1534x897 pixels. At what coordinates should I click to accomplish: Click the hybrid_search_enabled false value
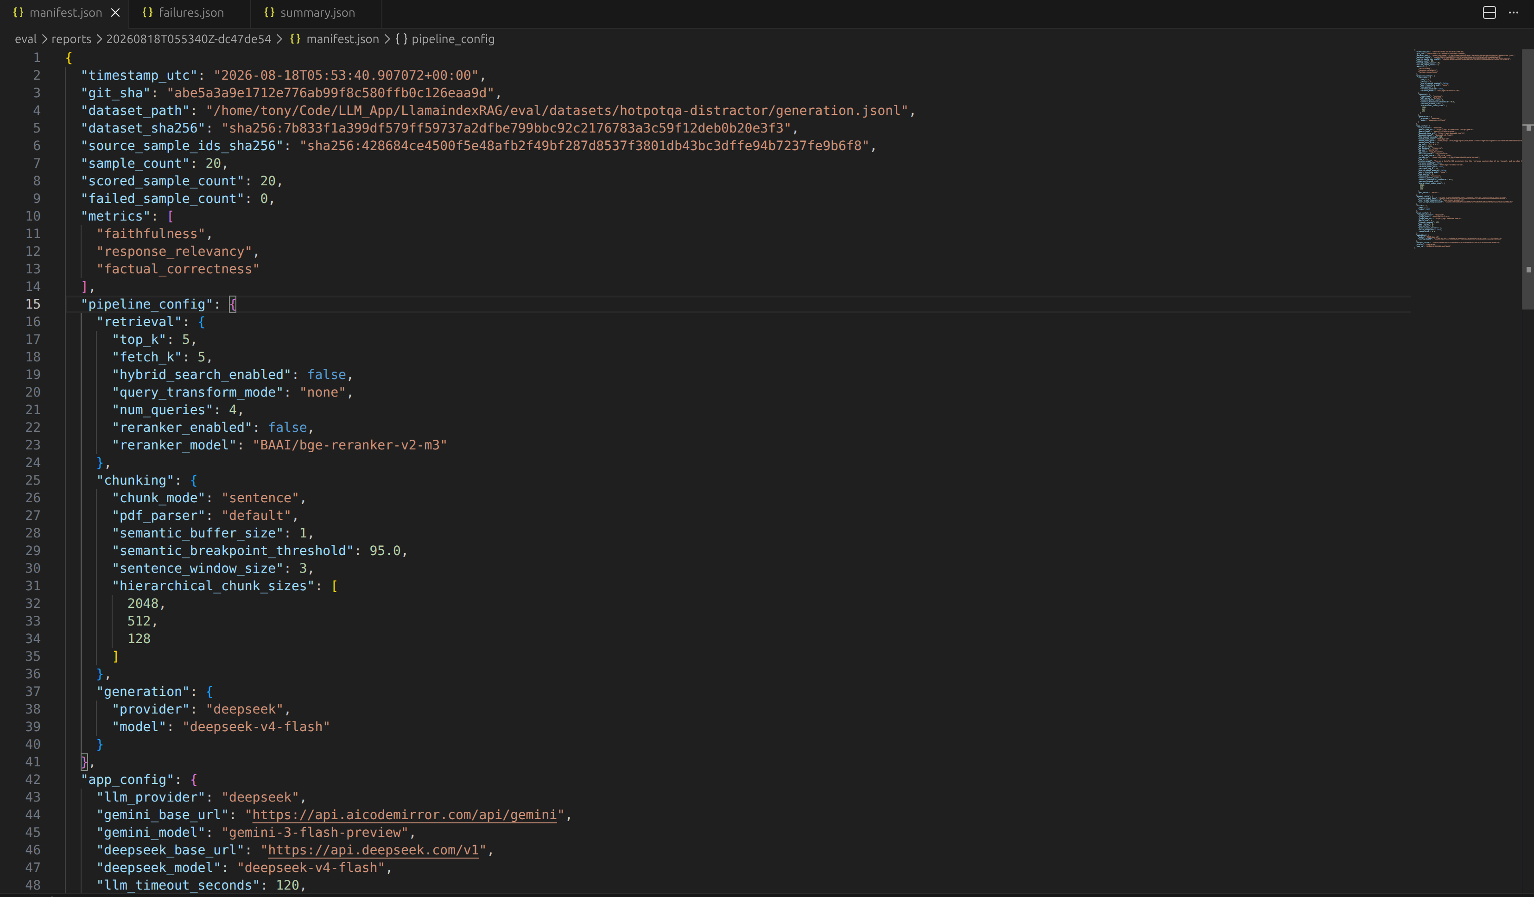[326, 375]
